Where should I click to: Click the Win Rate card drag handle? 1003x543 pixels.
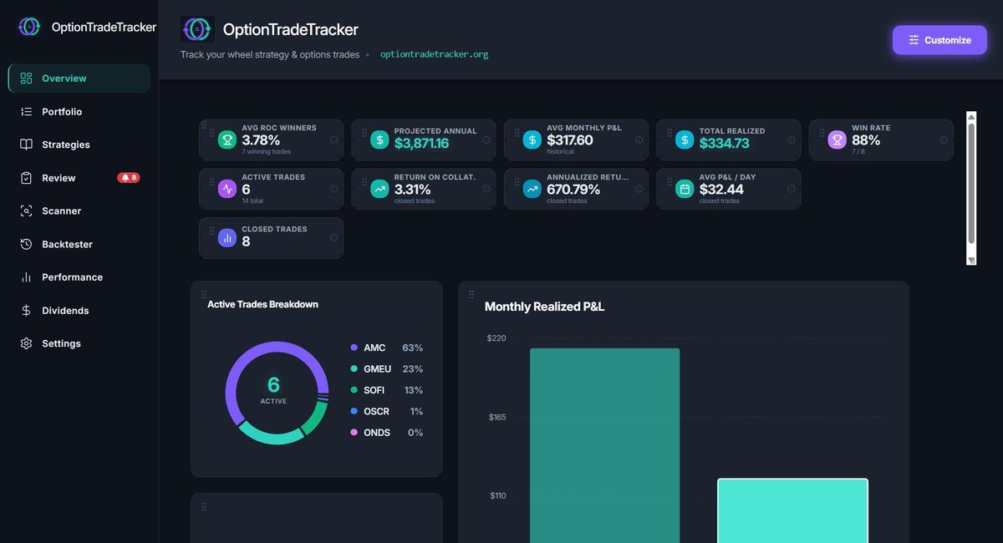pos(822,134)
